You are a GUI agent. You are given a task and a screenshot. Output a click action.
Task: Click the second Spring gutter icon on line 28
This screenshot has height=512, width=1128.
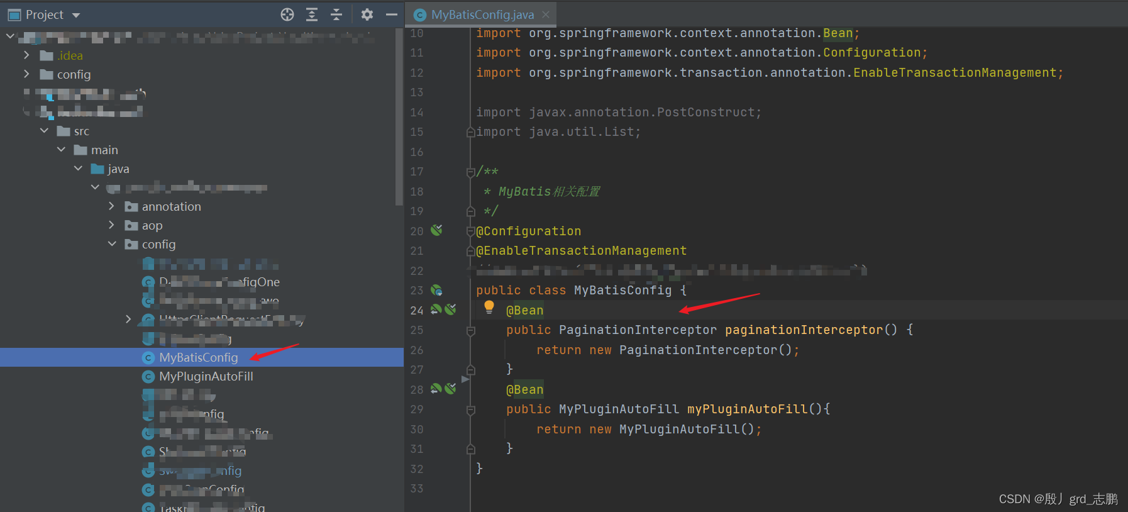coord(450,389)
